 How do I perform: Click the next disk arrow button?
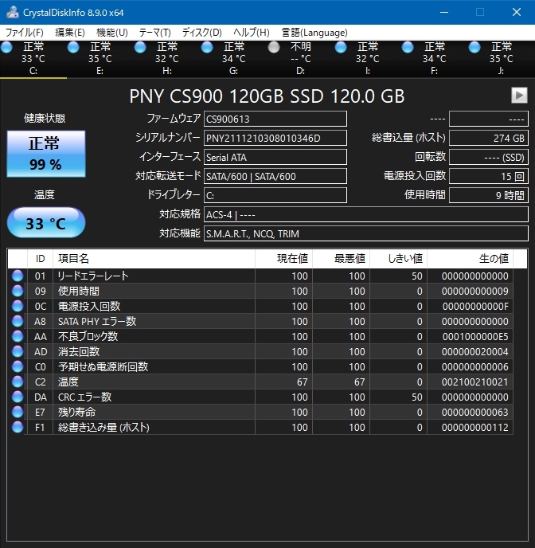[x=519, y=96]
